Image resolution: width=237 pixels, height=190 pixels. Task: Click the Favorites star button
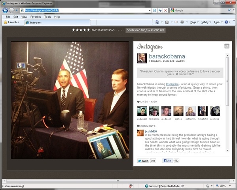(x=11, y=22)
